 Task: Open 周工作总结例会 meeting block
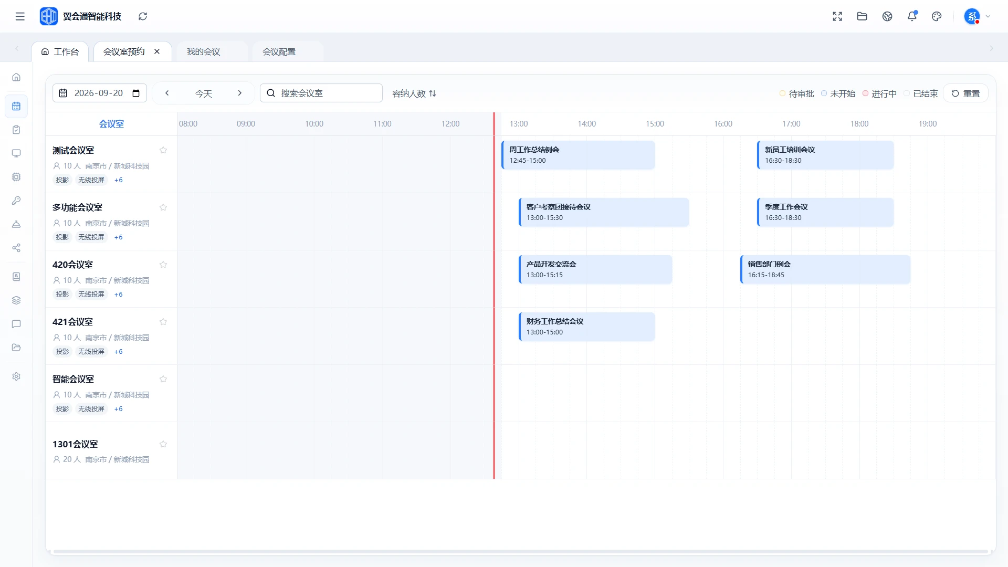(x=578, y=155)
